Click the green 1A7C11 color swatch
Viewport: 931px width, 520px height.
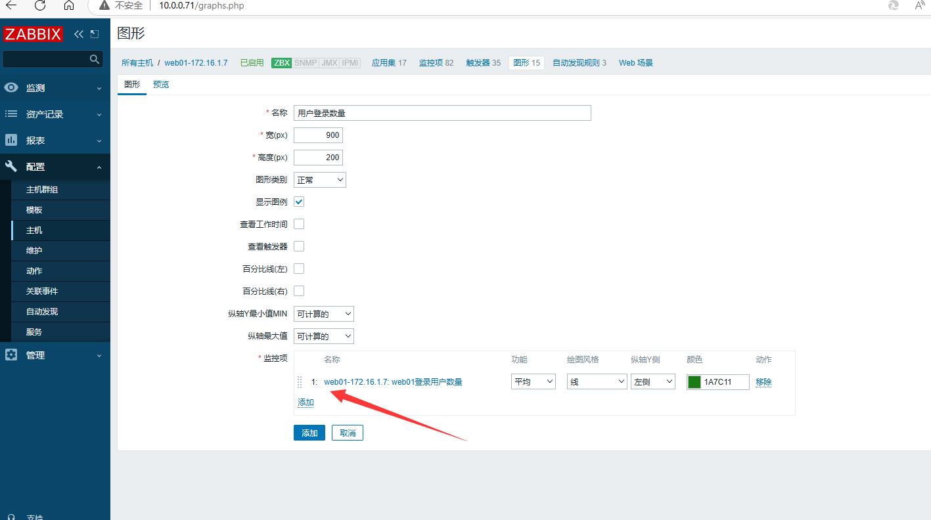tap(694, 382)
